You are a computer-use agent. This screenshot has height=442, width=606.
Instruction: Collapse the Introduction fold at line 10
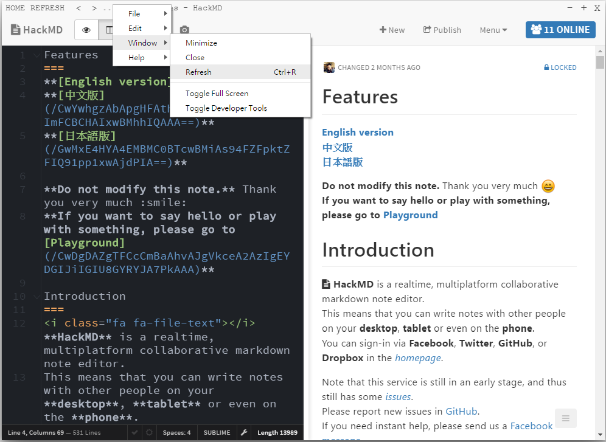click(37, 297)
